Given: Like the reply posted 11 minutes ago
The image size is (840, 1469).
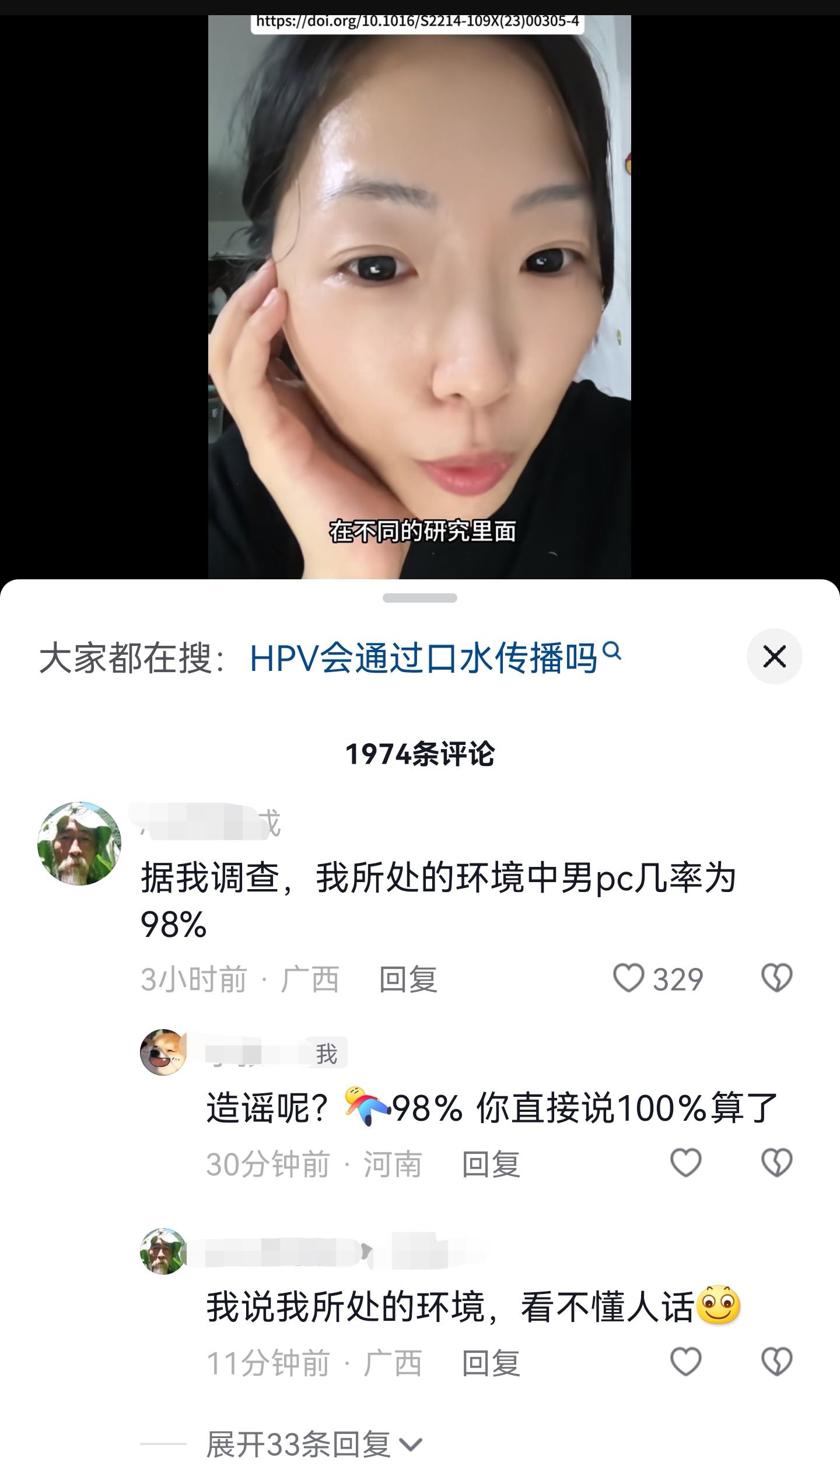Looking at the screenshot, I should [685, 1362].
